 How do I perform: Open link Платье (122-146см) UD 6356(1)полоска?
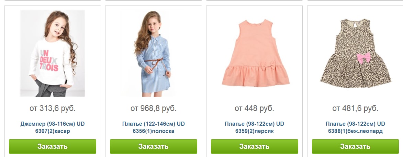click(x=154, y=127)
